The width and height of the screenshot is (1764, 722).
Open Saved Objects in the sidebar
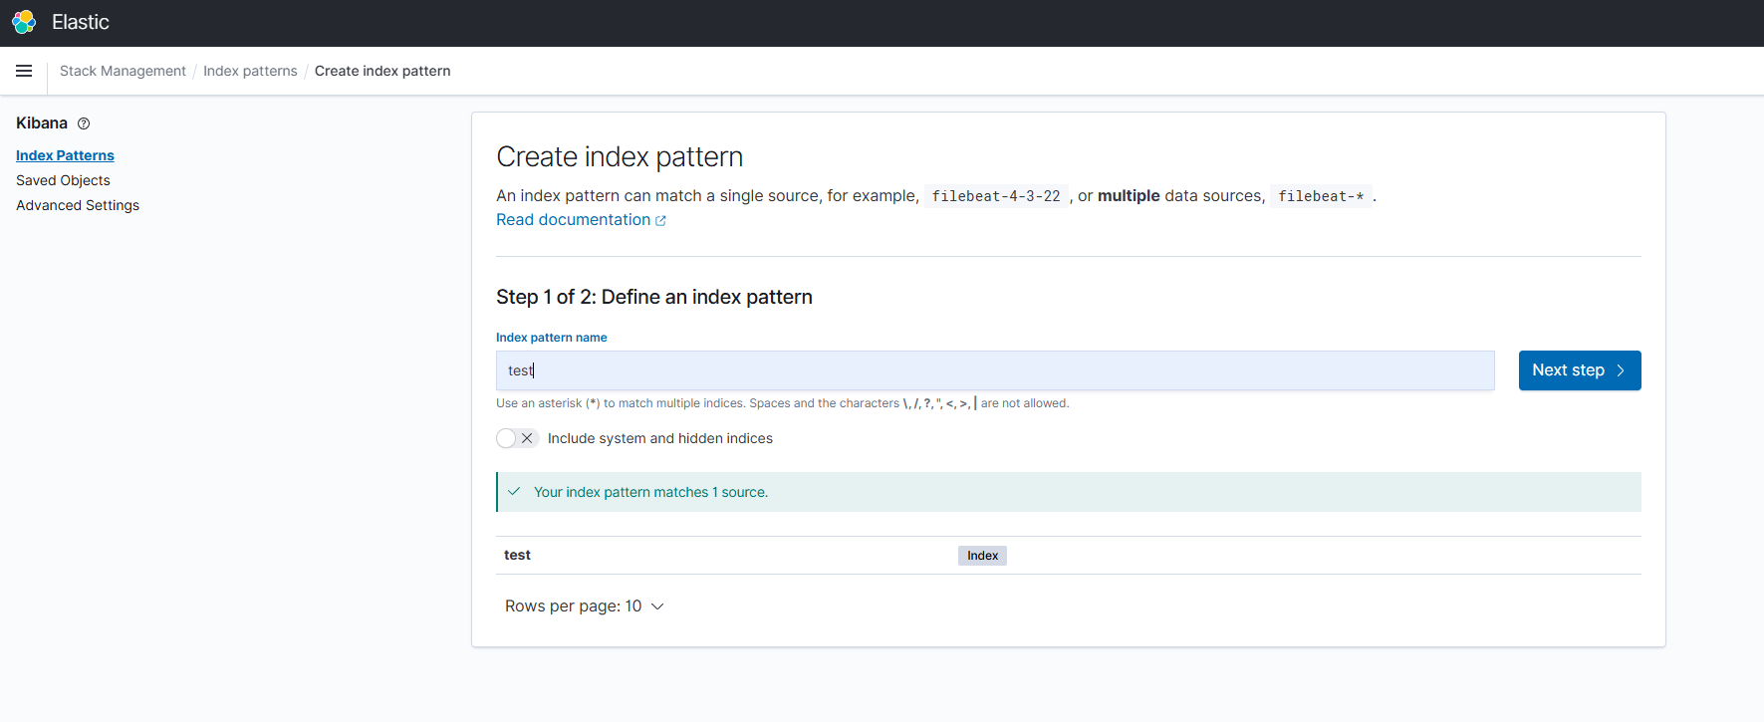[x=63, y=180]
